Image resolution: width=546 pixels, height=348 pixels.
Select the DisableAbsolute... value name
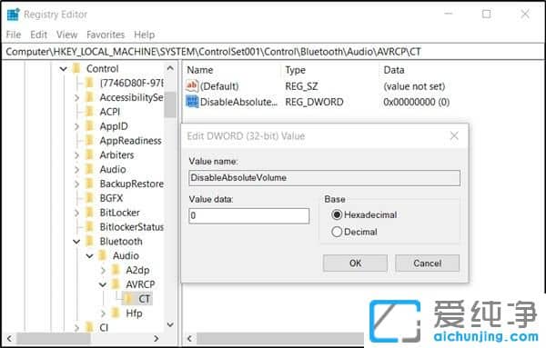[x=238, y=102]
